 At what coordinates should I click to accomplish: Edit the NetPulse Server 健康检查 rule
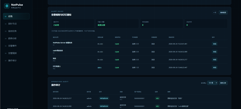214,44
